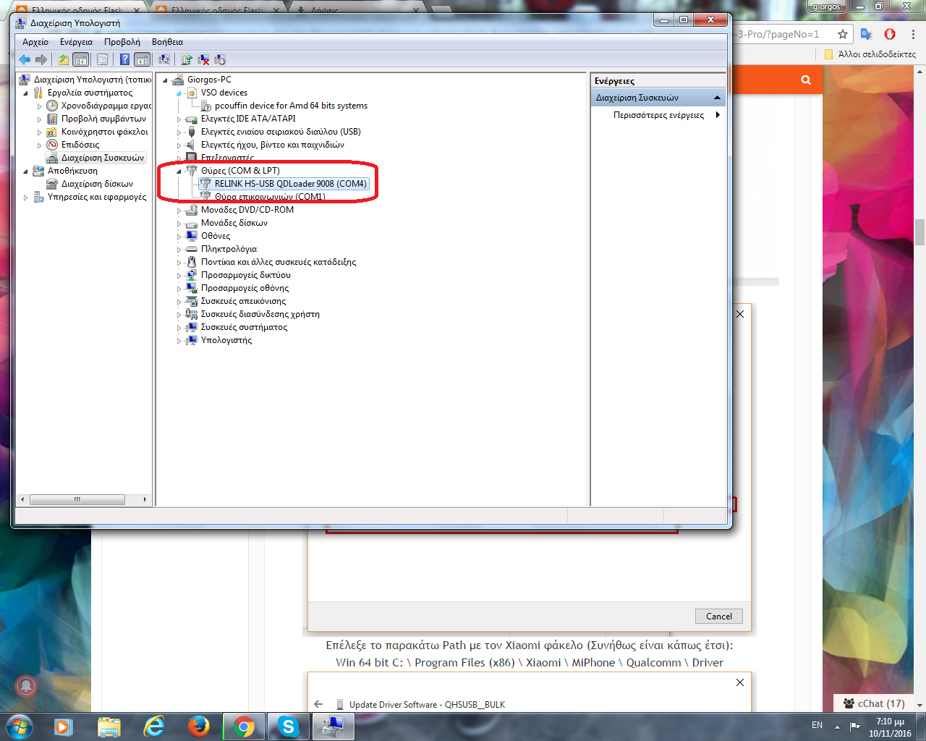This screenshot has width=926, height=741.
Task: Select the Υπολογιστής category
Action: click(226, 340)
